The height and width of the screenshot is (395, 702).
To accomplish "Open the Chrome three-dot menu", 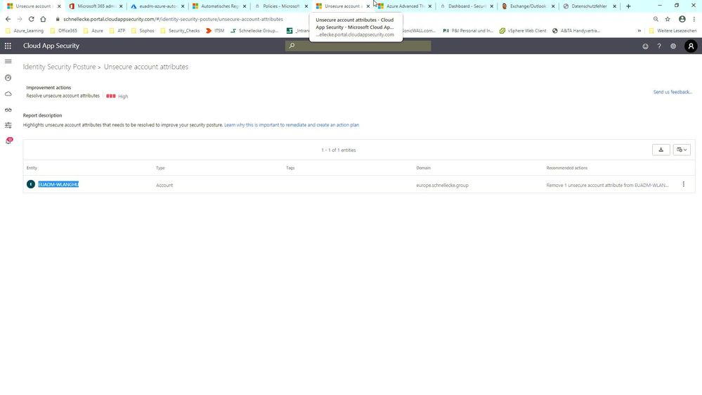I will tap(694, 19).
